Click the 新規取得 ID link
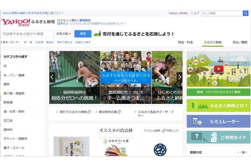Screen dimensions: 251x167 coord(85,20)
